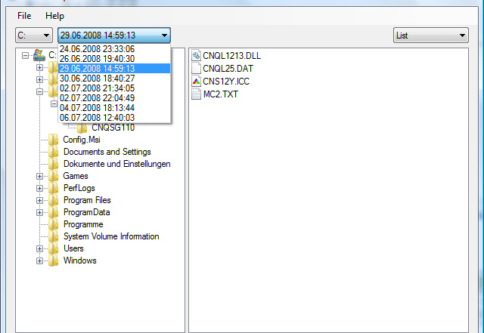Open the C: drive dropdown

34,35
